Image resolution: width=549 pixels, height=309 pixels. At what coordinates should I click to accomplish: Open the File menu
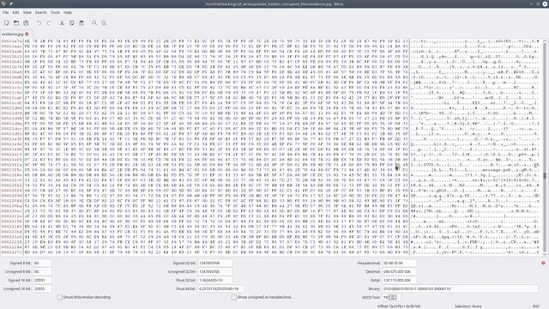pyautogui.click(x=6, y=12)
